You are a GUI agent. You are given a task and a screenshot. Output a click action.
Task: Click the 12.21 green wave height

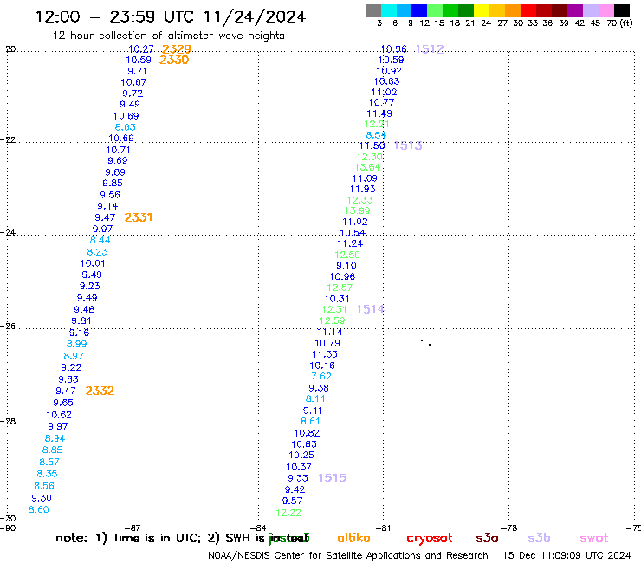[x=377, y=124]
